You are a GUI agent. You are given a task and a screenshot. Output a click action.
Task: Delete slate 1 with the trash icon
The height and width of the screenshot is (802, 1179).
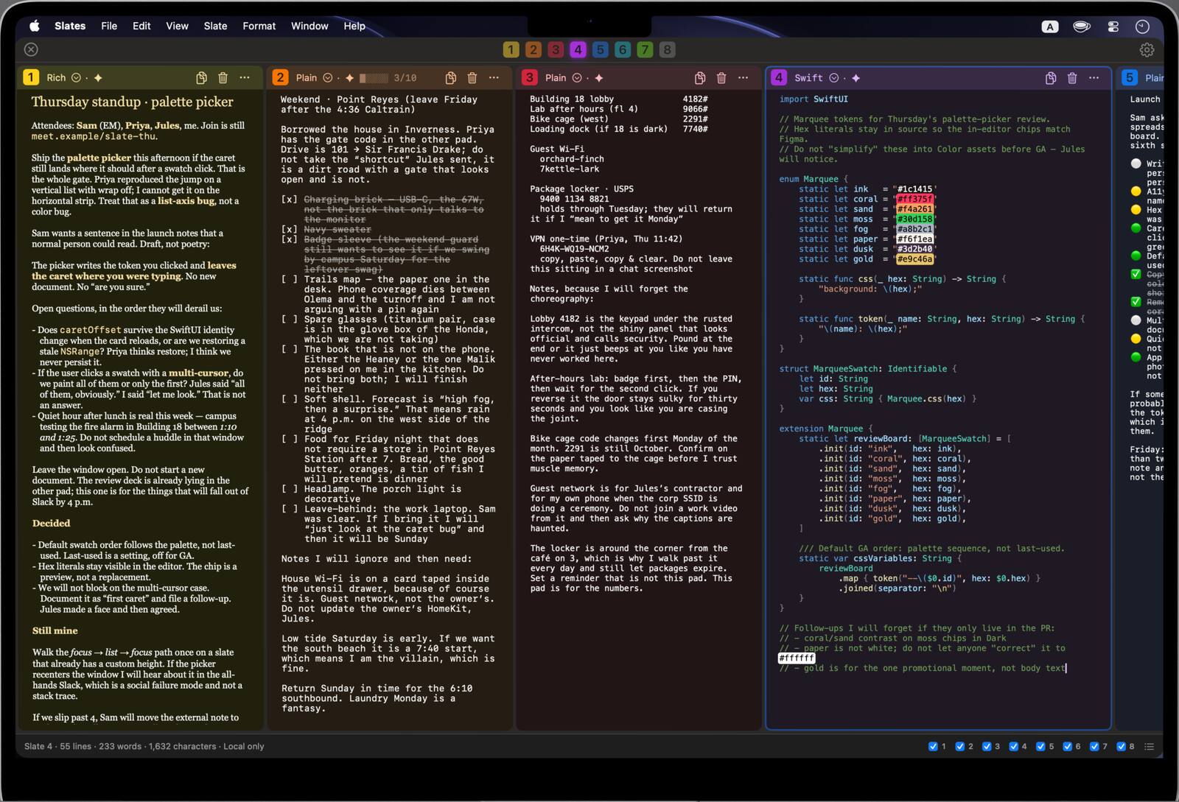pyautogui.click(x=223, y=77)
